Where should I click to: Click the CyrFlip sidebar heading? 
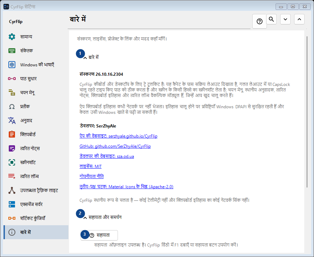coord(16,22)
